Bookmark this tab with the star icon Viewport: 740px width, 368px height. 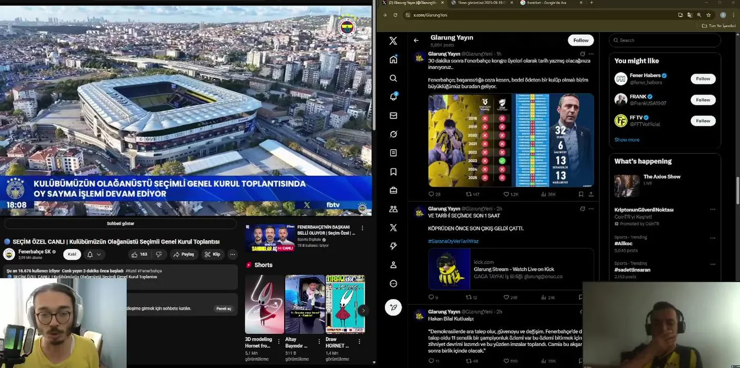pos(708,15)
